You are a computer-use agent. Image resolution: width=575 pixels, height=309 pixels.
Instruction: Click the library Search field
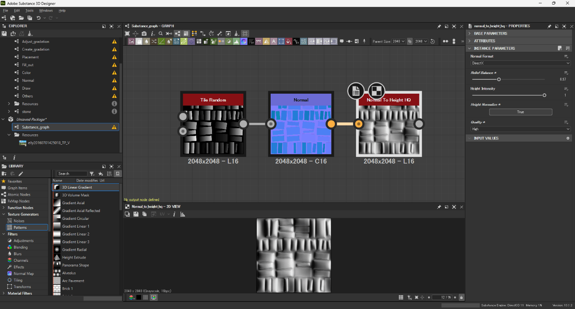[72, 173]
